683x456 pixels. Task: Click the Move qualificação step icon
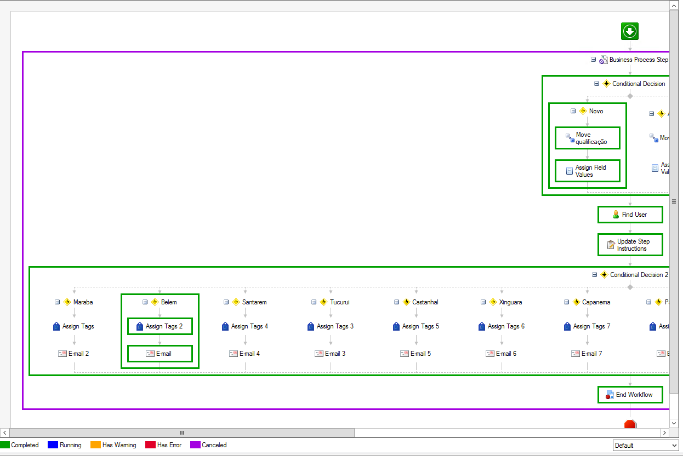pyautogui.click(x=570, y=138)
